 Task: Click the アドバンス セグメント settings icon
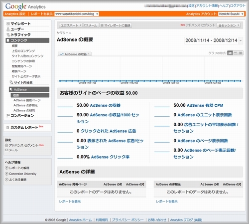click(6, 145)
